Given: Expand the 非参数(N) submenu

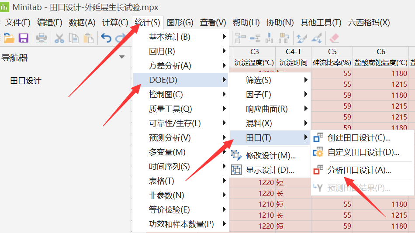Looking at the screenshot, I should click(180, 195).
